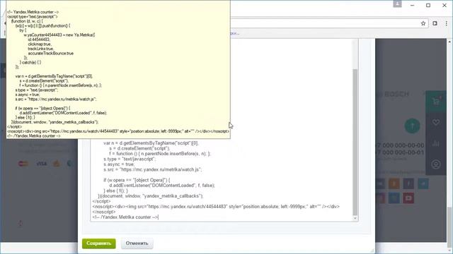The height and width of the screenshot is (254, 453).
Task: Click the closing </noscript> line in the text area
Action: (x=104, y=212)
